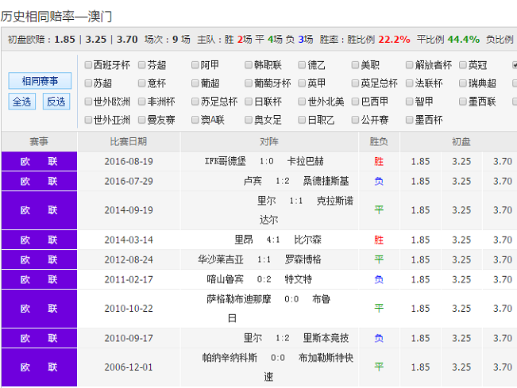The image size is (517, 388).
Task: Check the 英甲 checkbox
Action: point(302,83)
